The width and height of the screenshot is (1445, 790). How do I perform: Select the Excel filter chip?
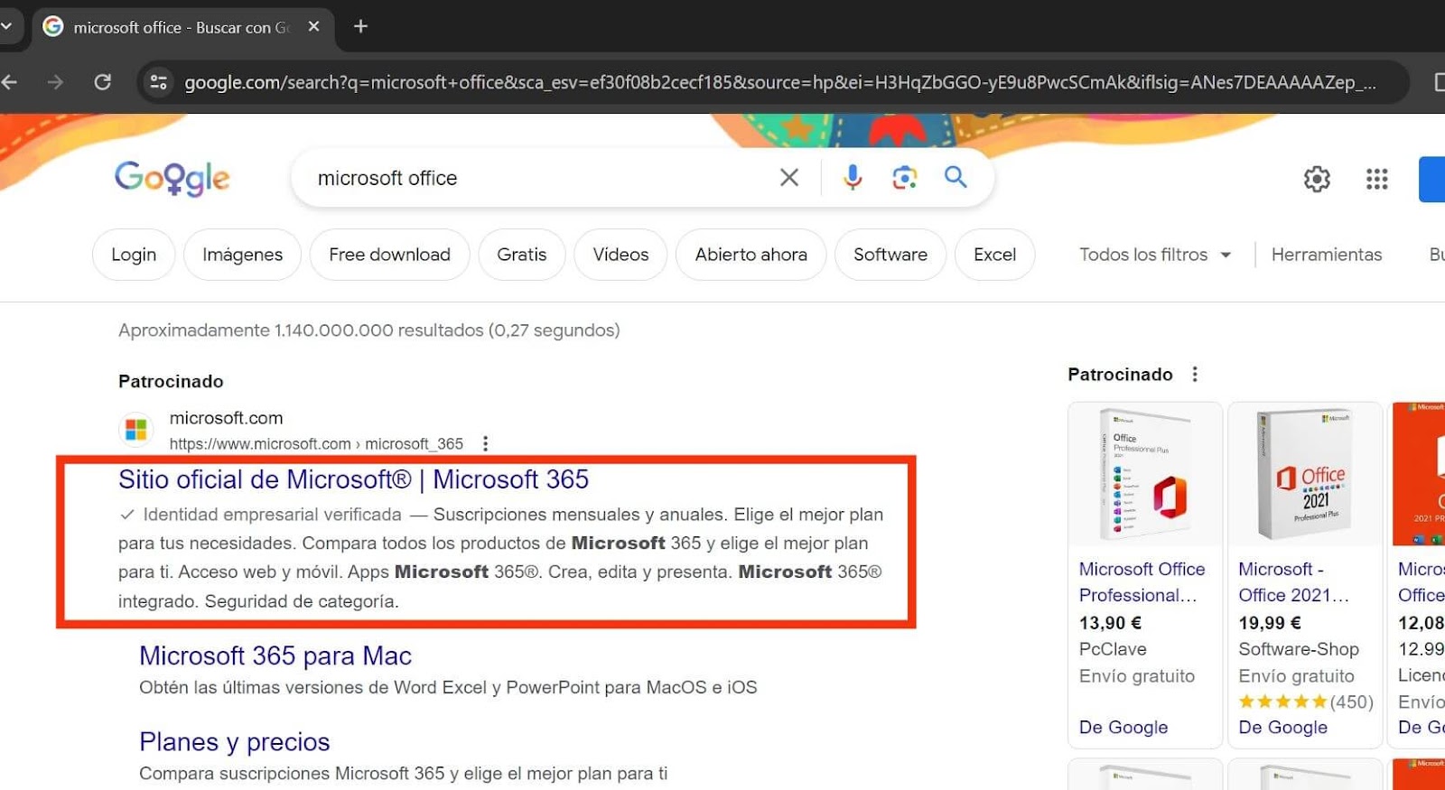coord(994,255)
